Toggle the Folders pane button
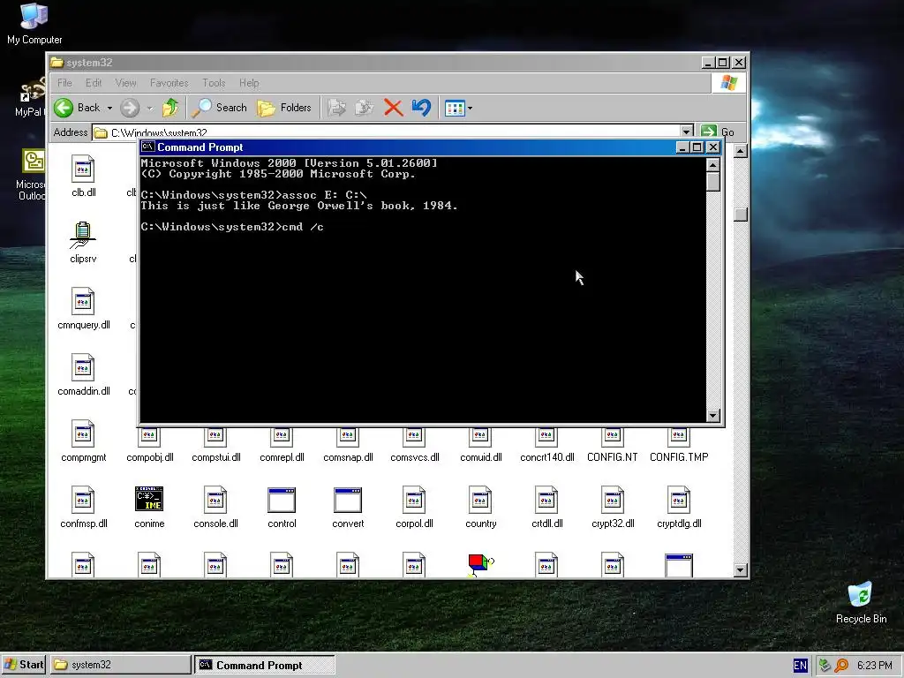This screenshot has width=904, height=678. 284,108
